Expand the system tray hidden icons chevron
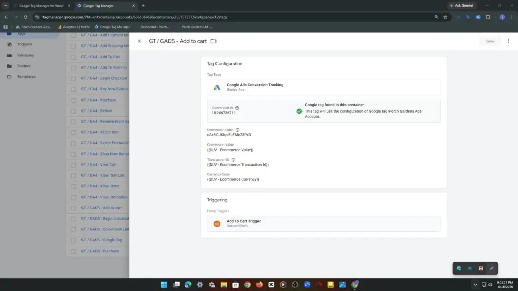This screenshot has width=518, height=291. click(475, 285)
